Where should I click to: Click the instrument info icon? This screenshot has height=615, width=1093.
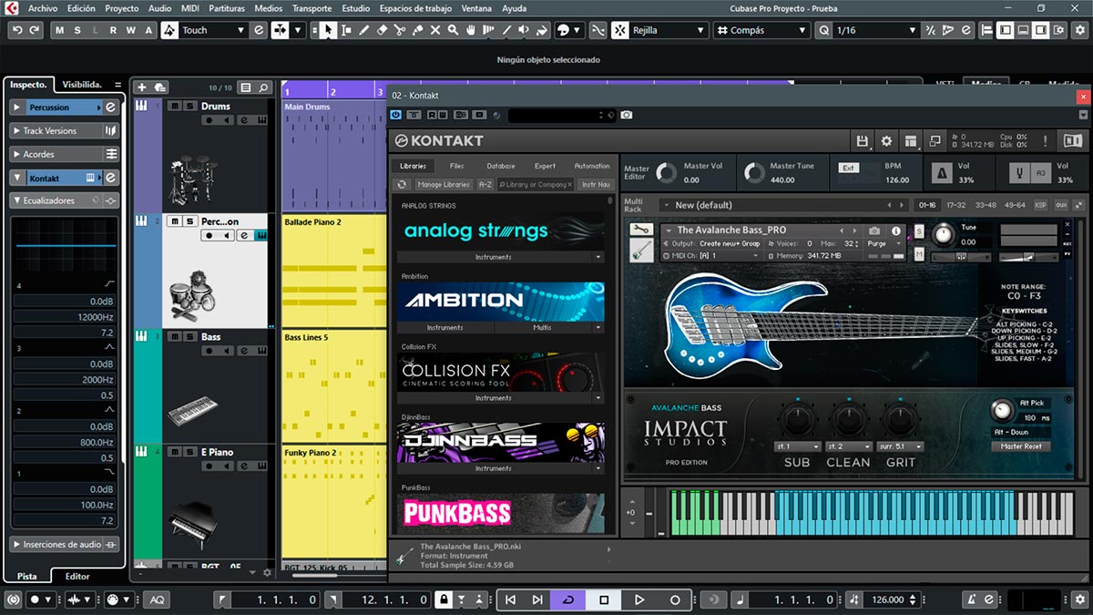click(x=896, y=231)
